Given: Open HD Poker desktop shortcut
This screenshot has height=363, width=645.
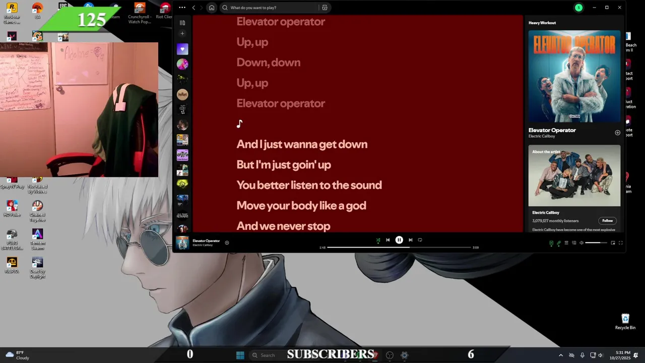Looking at the screenshot, I should point(12,209).
